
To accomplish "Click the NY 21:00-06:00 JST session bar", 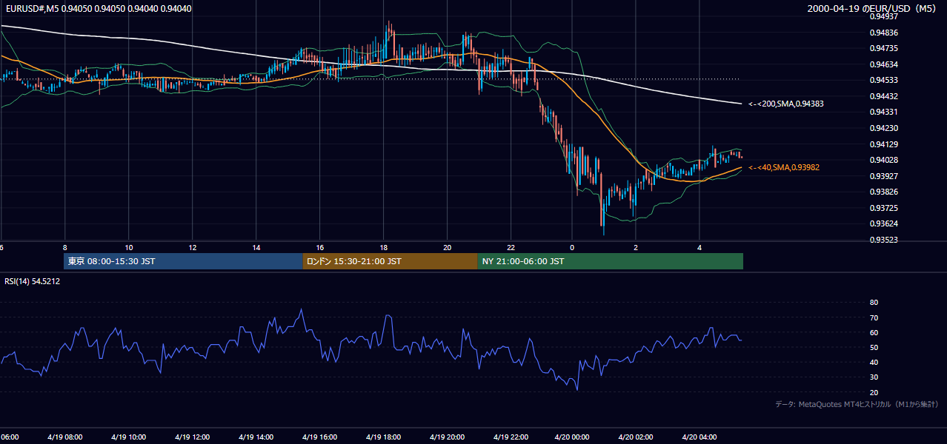I will [x=611, y=261].
